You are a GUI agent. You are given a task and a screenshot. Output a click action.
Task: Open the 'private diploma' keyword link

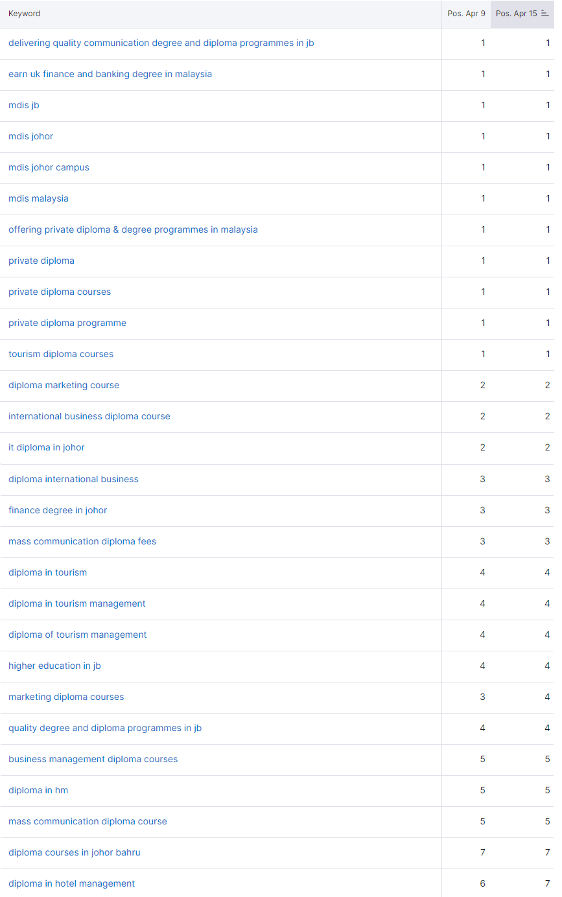point(41,261)
